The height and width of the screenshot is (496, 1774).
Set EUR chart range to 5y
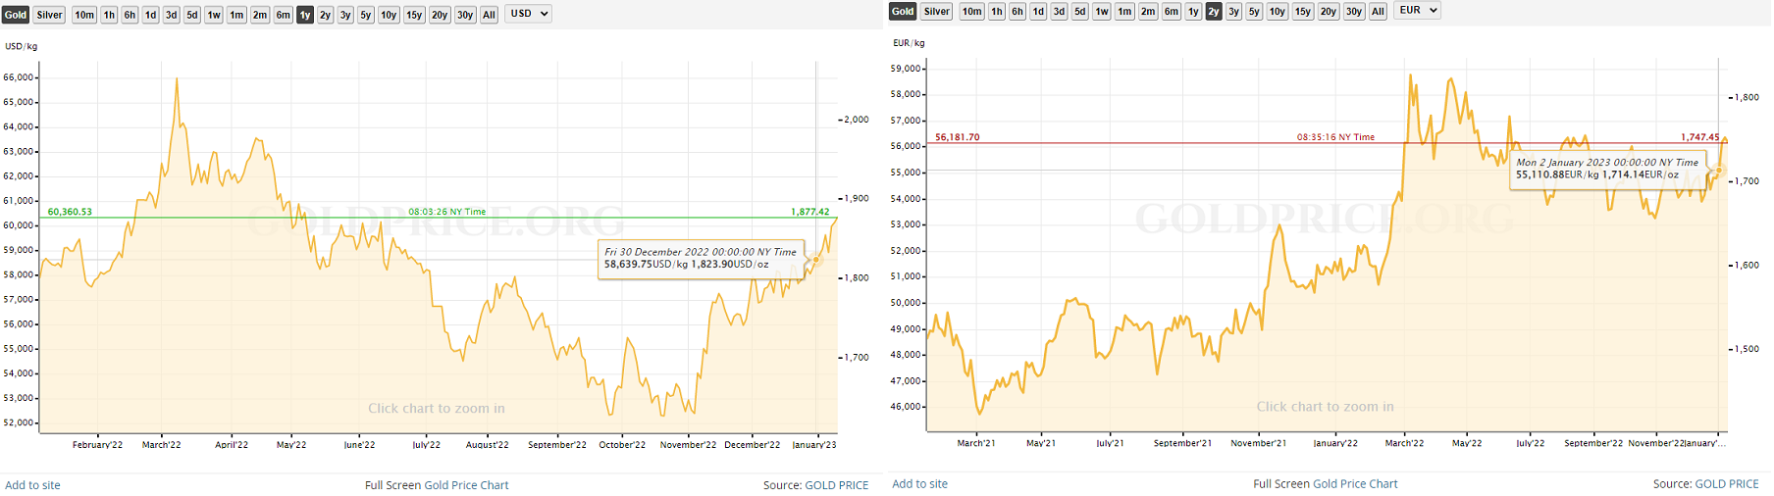pyautogui.click(x=1254, y=11)
